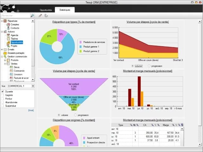Click the Contacts person icon
Screen dimensions: 203x152
(x=8, y=28)
